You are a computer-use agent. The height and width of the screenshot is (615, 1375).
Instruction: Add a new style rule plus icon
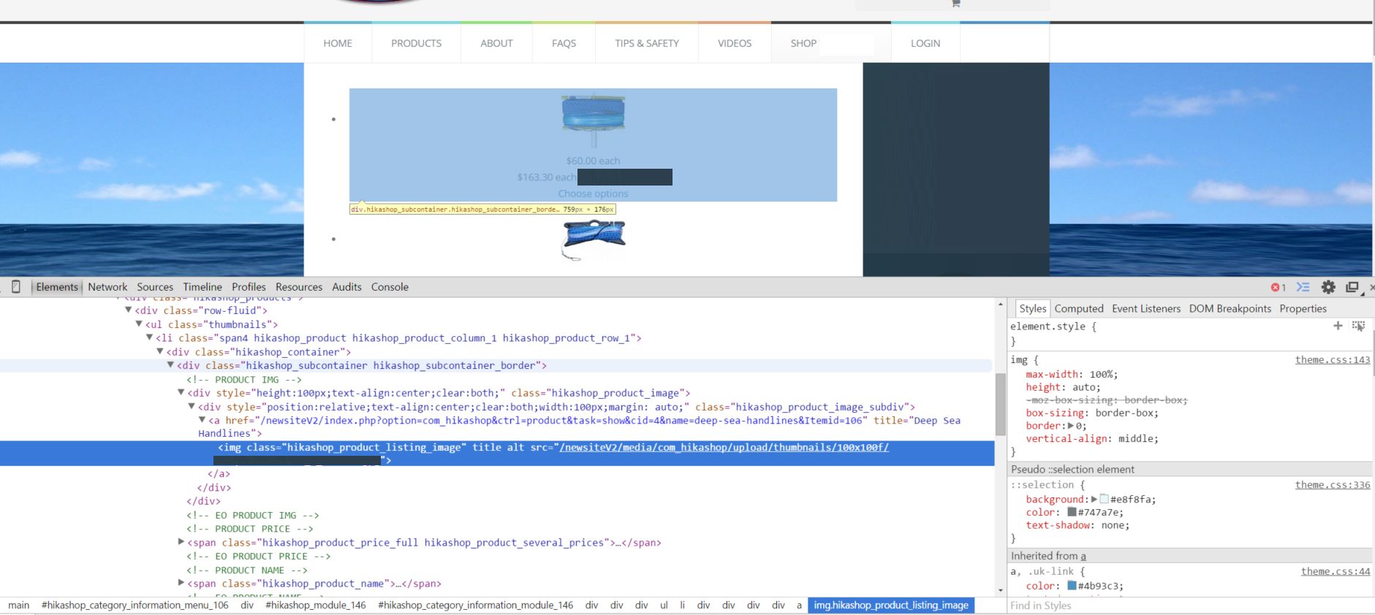click(1338, 326)
